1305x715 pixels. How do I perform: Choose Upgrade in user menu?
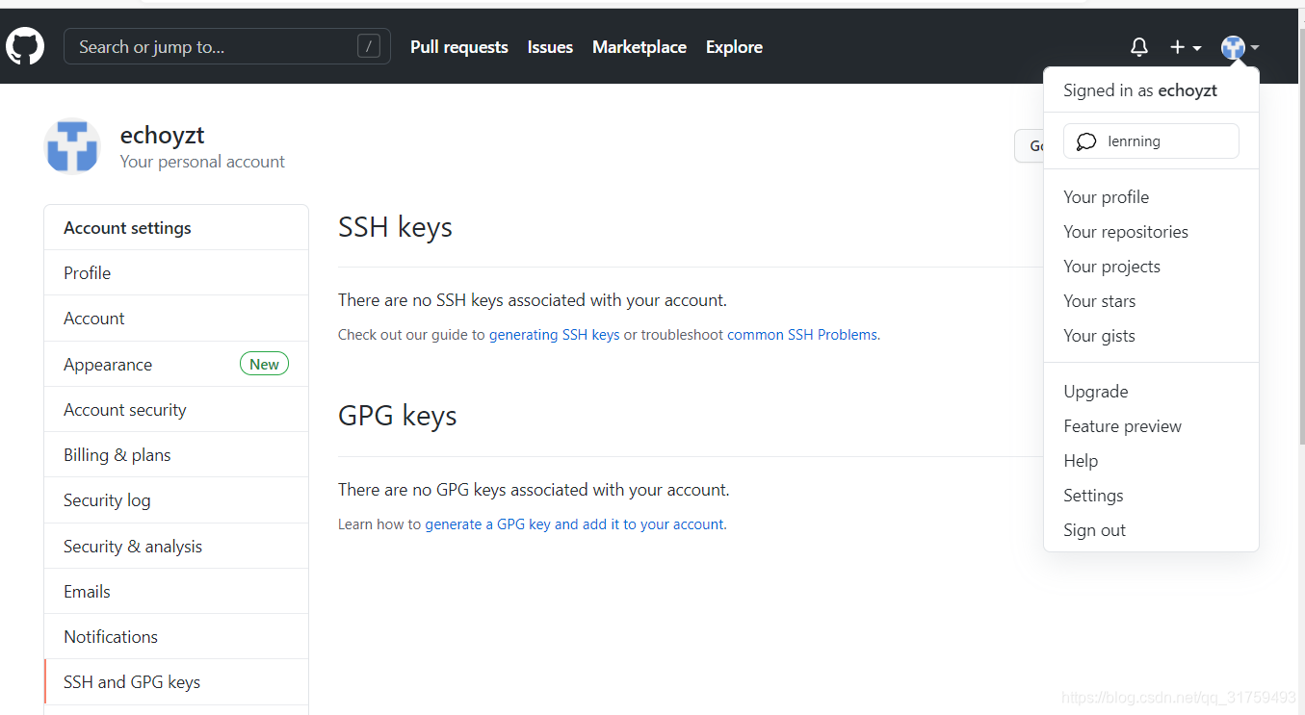coord(1151,391)
